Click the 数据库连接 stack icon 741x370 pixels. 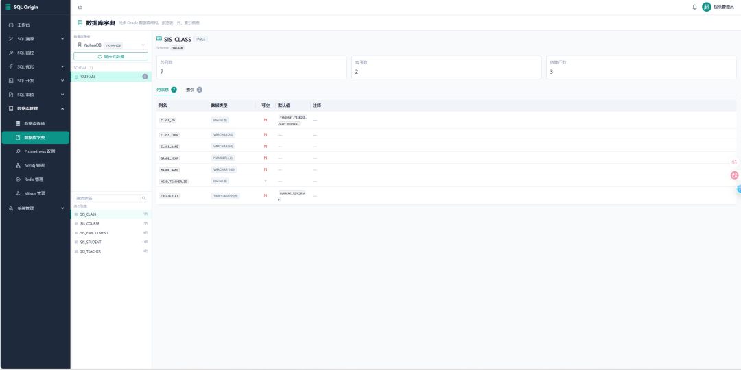point(18,123)
